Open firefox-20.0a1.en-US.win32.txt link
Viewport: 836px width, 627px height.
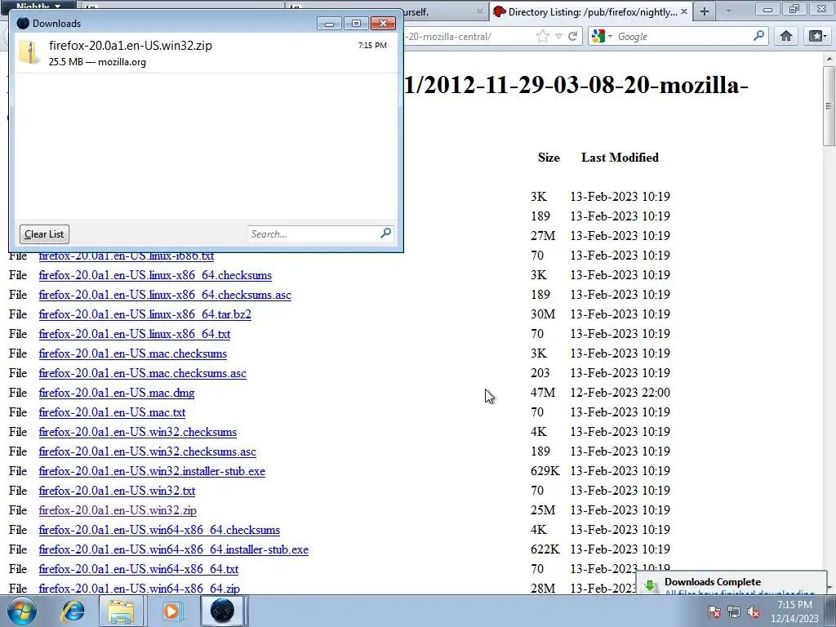tap(117, 491)
